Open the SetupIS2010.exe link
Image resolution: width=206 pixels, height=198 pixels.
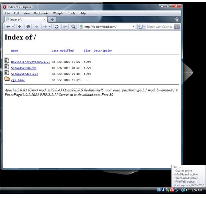[24, 68]
